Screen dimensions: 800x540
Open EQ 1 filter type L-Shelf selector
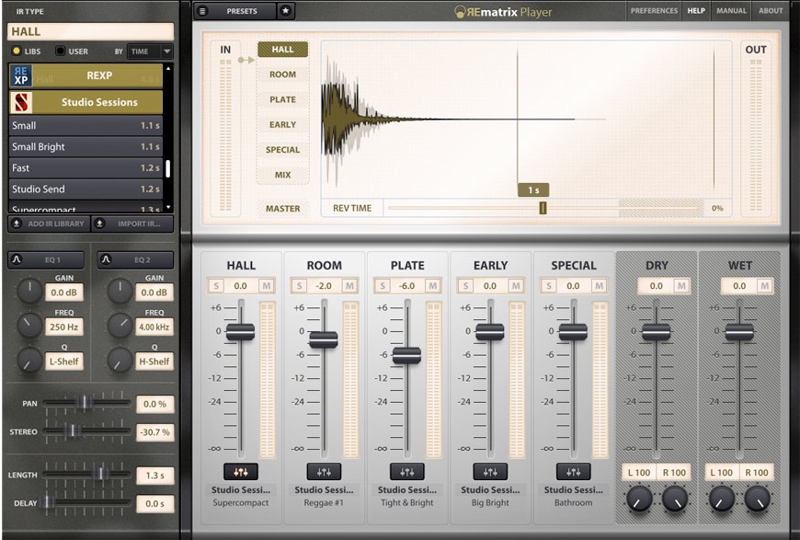pyautogui.click(x=63, y=362)
